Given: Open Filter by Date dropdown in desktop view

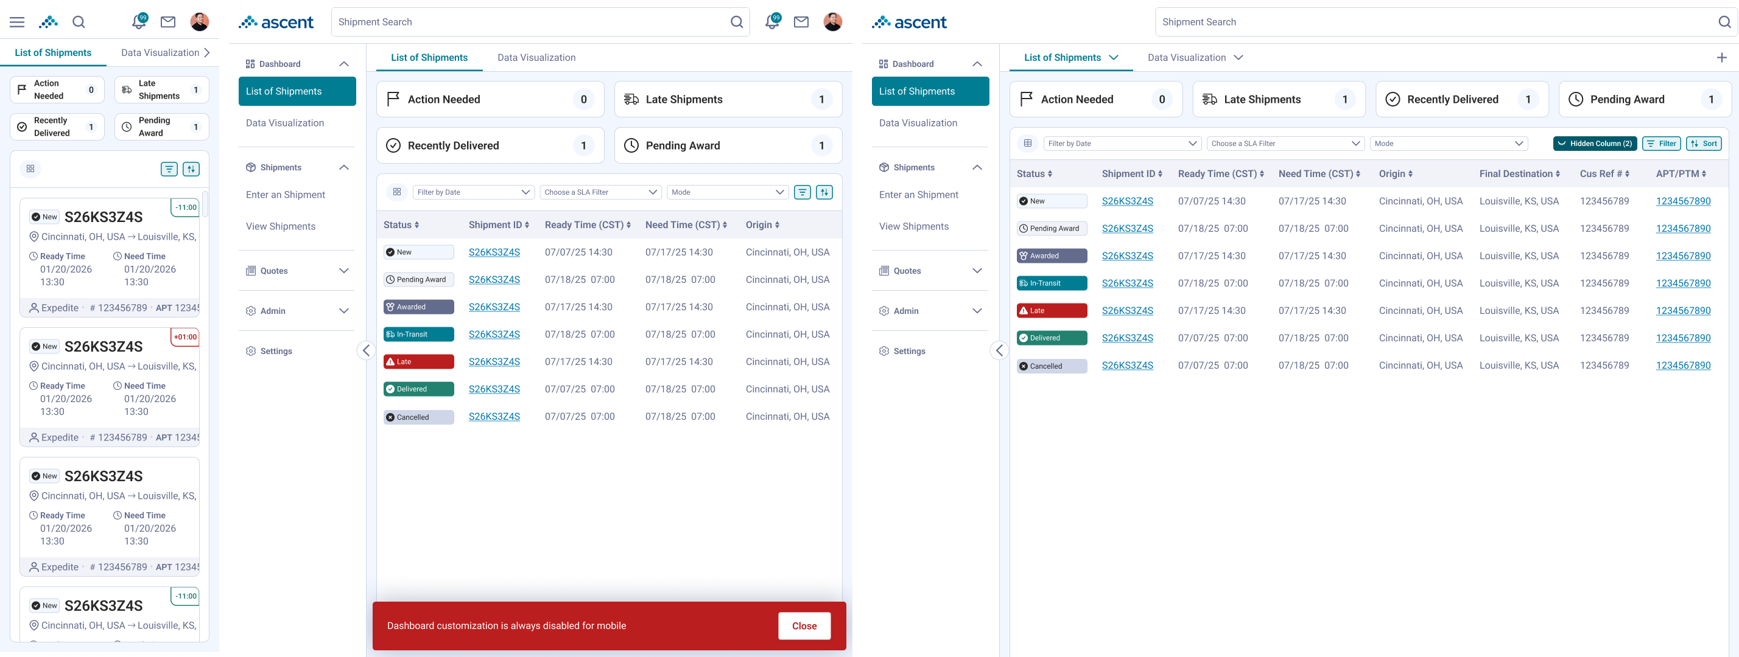Looking at the screenshot, I should click(x=1122, y=143).
